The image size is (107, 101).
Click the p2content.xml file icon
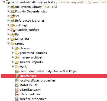(17, 94)
